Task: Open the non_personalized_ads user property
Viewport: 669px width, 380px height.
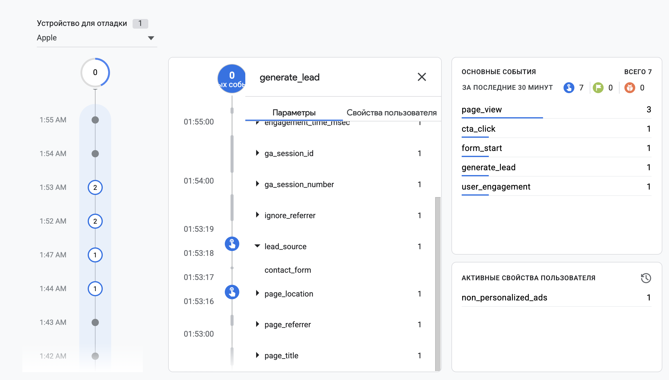Action: click(556, 298)
